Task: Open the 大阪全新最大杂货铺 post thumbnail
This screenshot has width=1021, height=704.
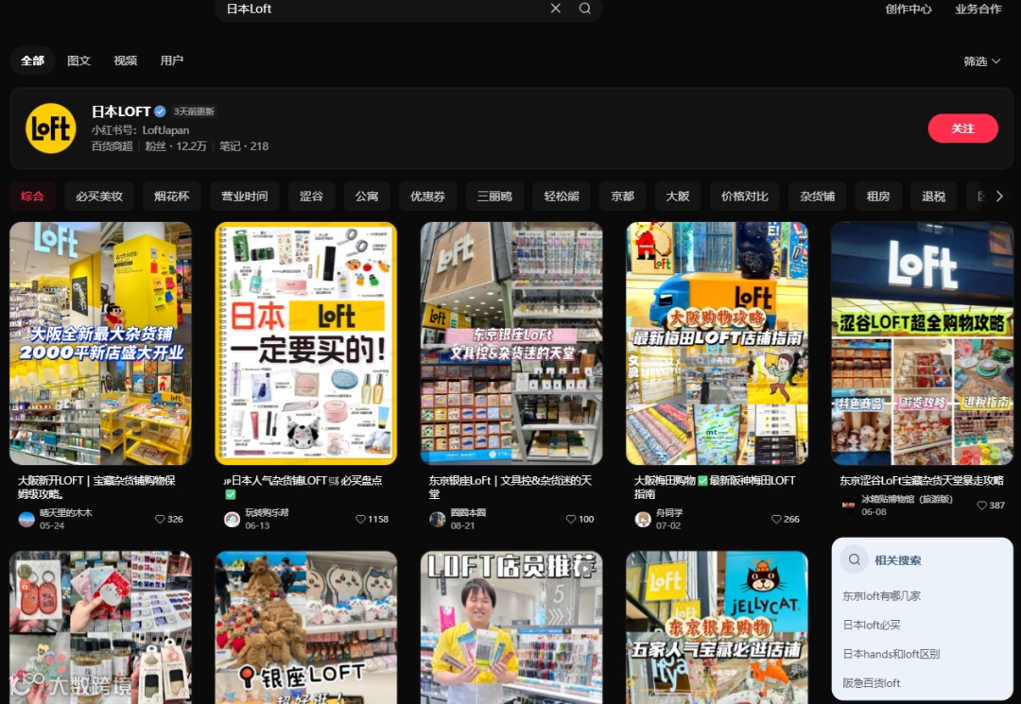Action: tap(100, 344)
